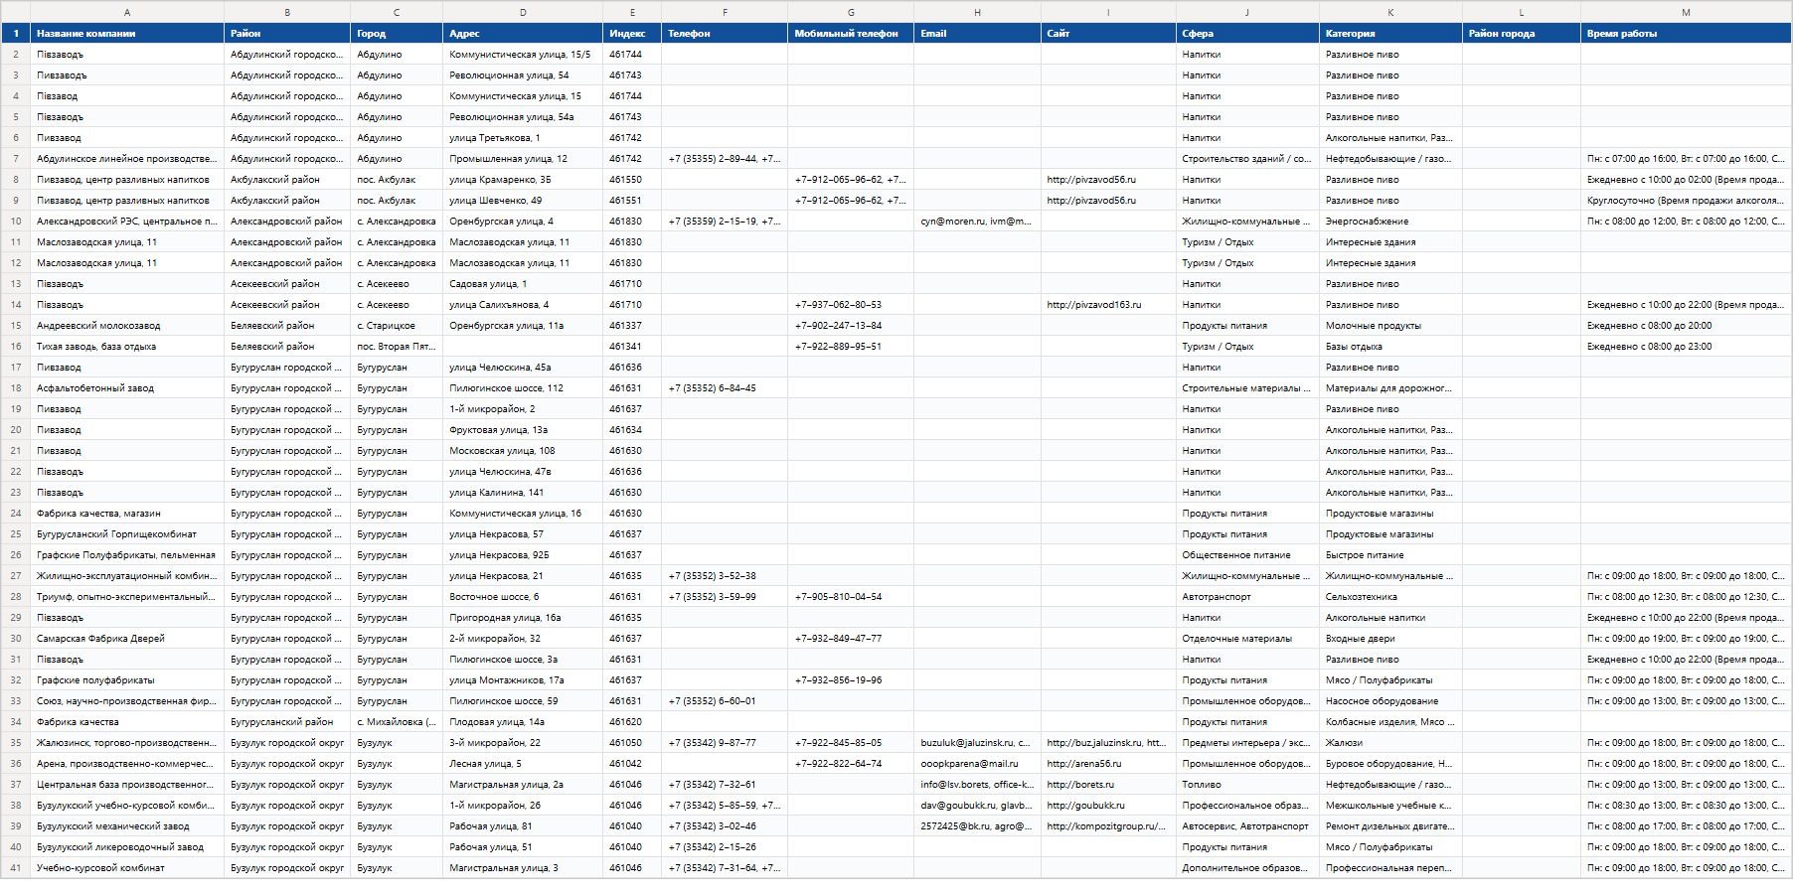Select the 'Фабрика качества, магазин' cell
The image size is (1793, 896).
tap(127, 514)
